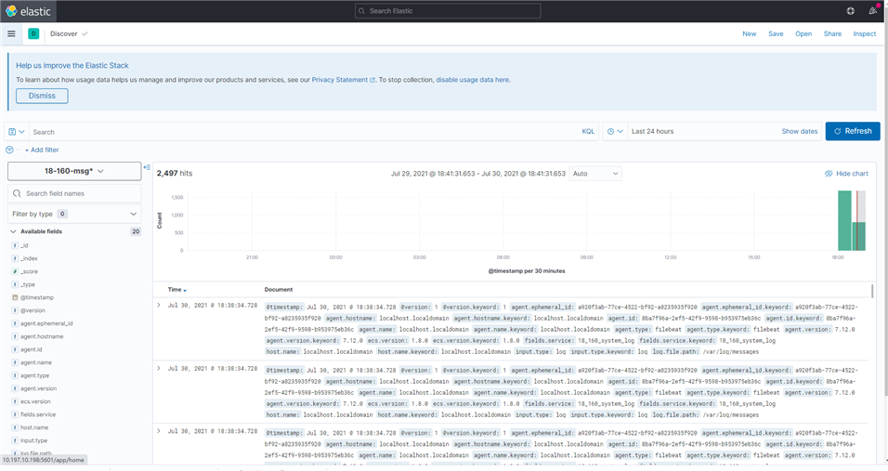Viewport: 888px width, 471px height.
Task: Click the Document column header
Action: (x=279, y=290)
